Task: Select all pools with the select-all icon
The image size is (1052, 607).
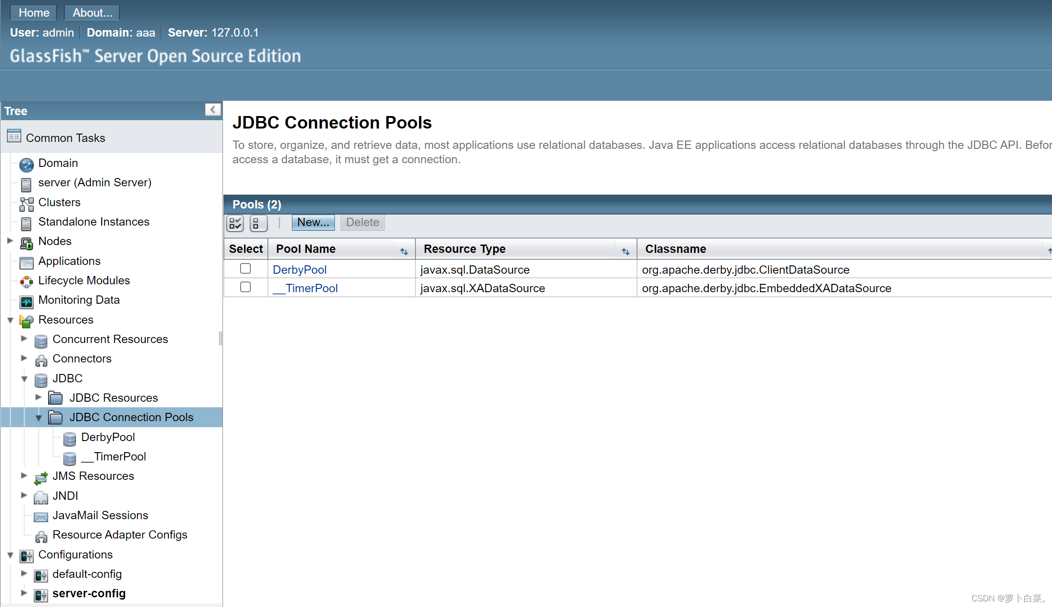Action: (x=235, y=223)
